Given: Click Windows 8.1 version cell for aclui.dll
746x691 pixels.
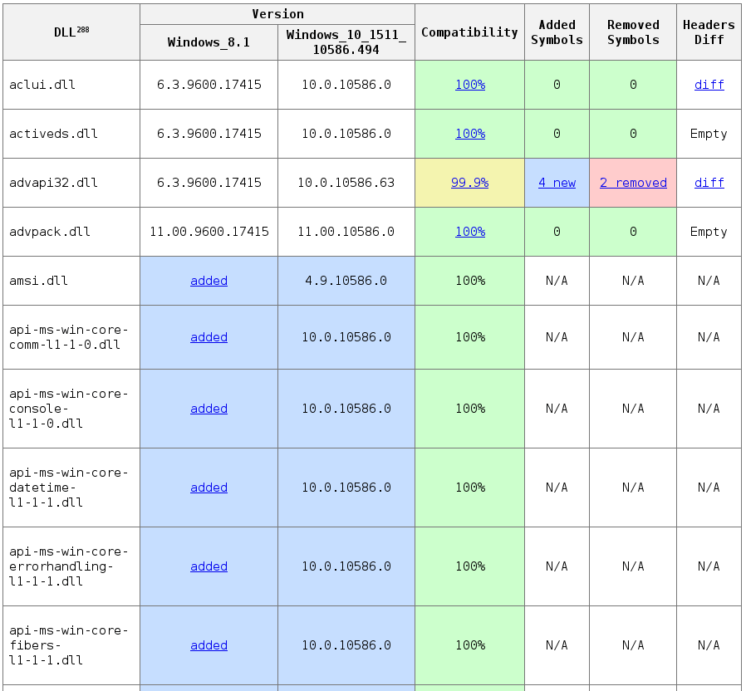Looking at the screenshot, I should [x=209, y=85].
